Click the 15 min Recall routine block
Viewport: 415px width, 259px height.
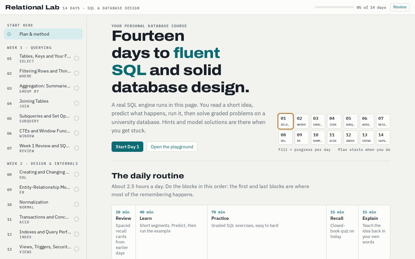342,232
